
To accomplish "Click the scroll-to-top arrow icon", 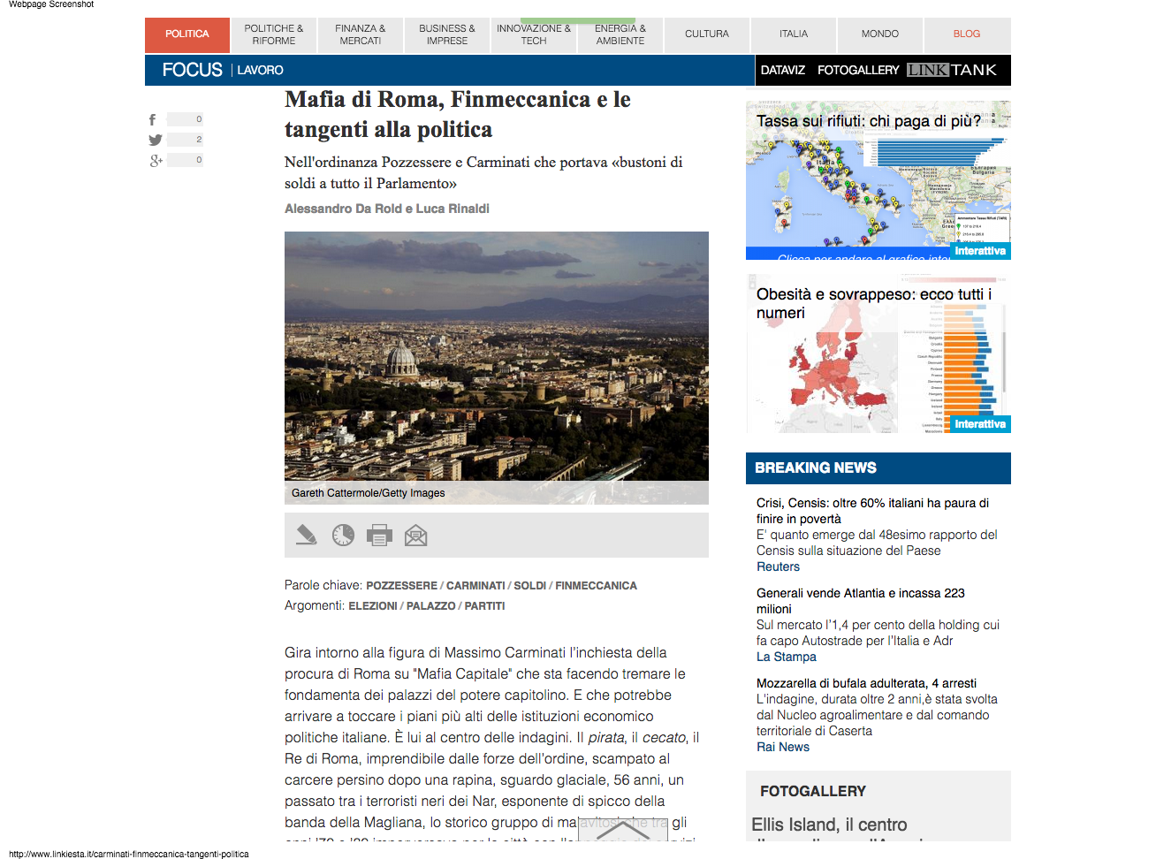I will pos(622,830).
